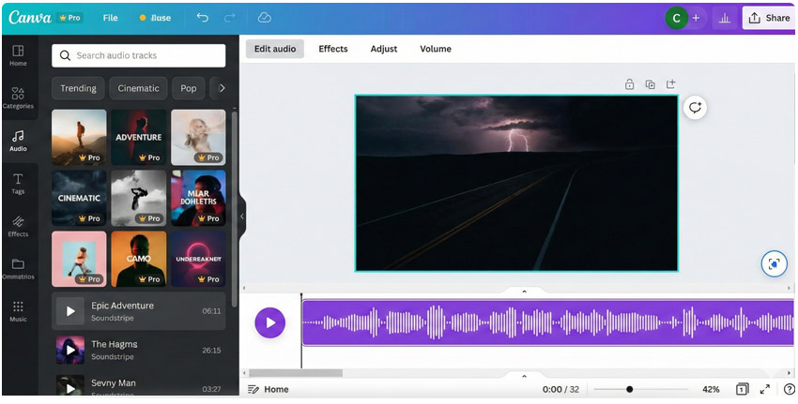Filter audio by Trending

(78, 88)
